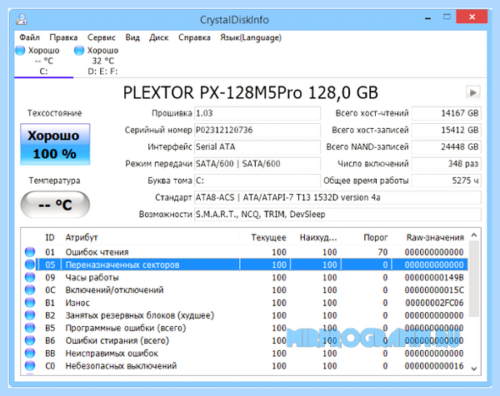Click the status orb for attribute 09

30,277
